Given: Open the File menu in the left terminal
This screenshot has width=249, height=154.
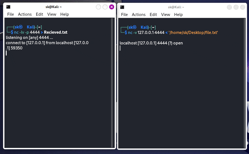Looking at the screenshot, I should (11, 14).
